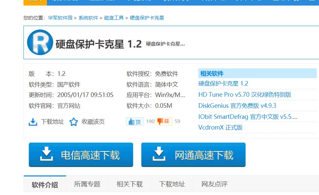Select the orange highlighted home item in navigation
This screenshot has width=319, height=195.
tap(35, 1)
